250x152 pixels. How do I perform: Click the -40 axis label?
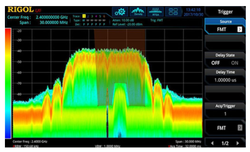[19, 51]
